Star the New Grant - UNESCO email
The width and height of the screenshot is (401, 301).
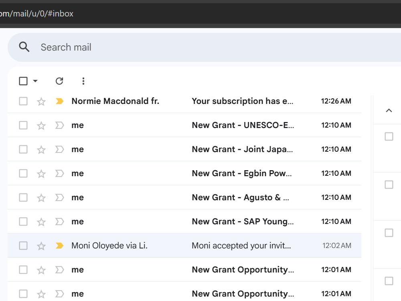[x=41, y=125]
